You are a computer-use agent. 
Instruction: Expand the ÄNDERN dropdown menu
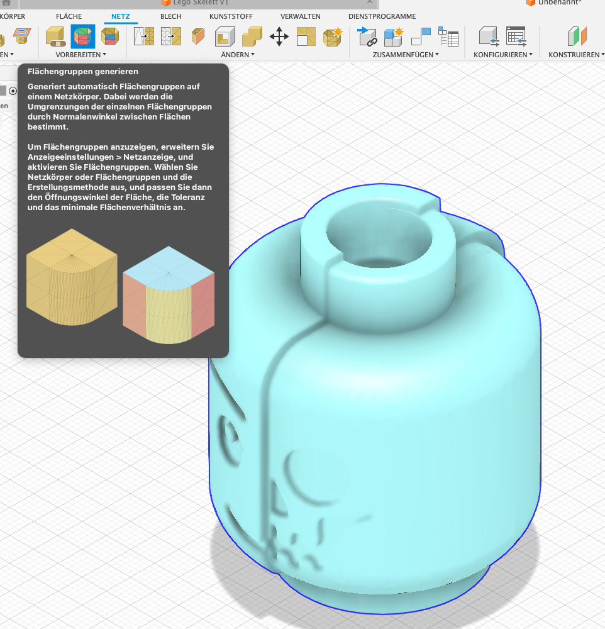(x=238, y=55)
